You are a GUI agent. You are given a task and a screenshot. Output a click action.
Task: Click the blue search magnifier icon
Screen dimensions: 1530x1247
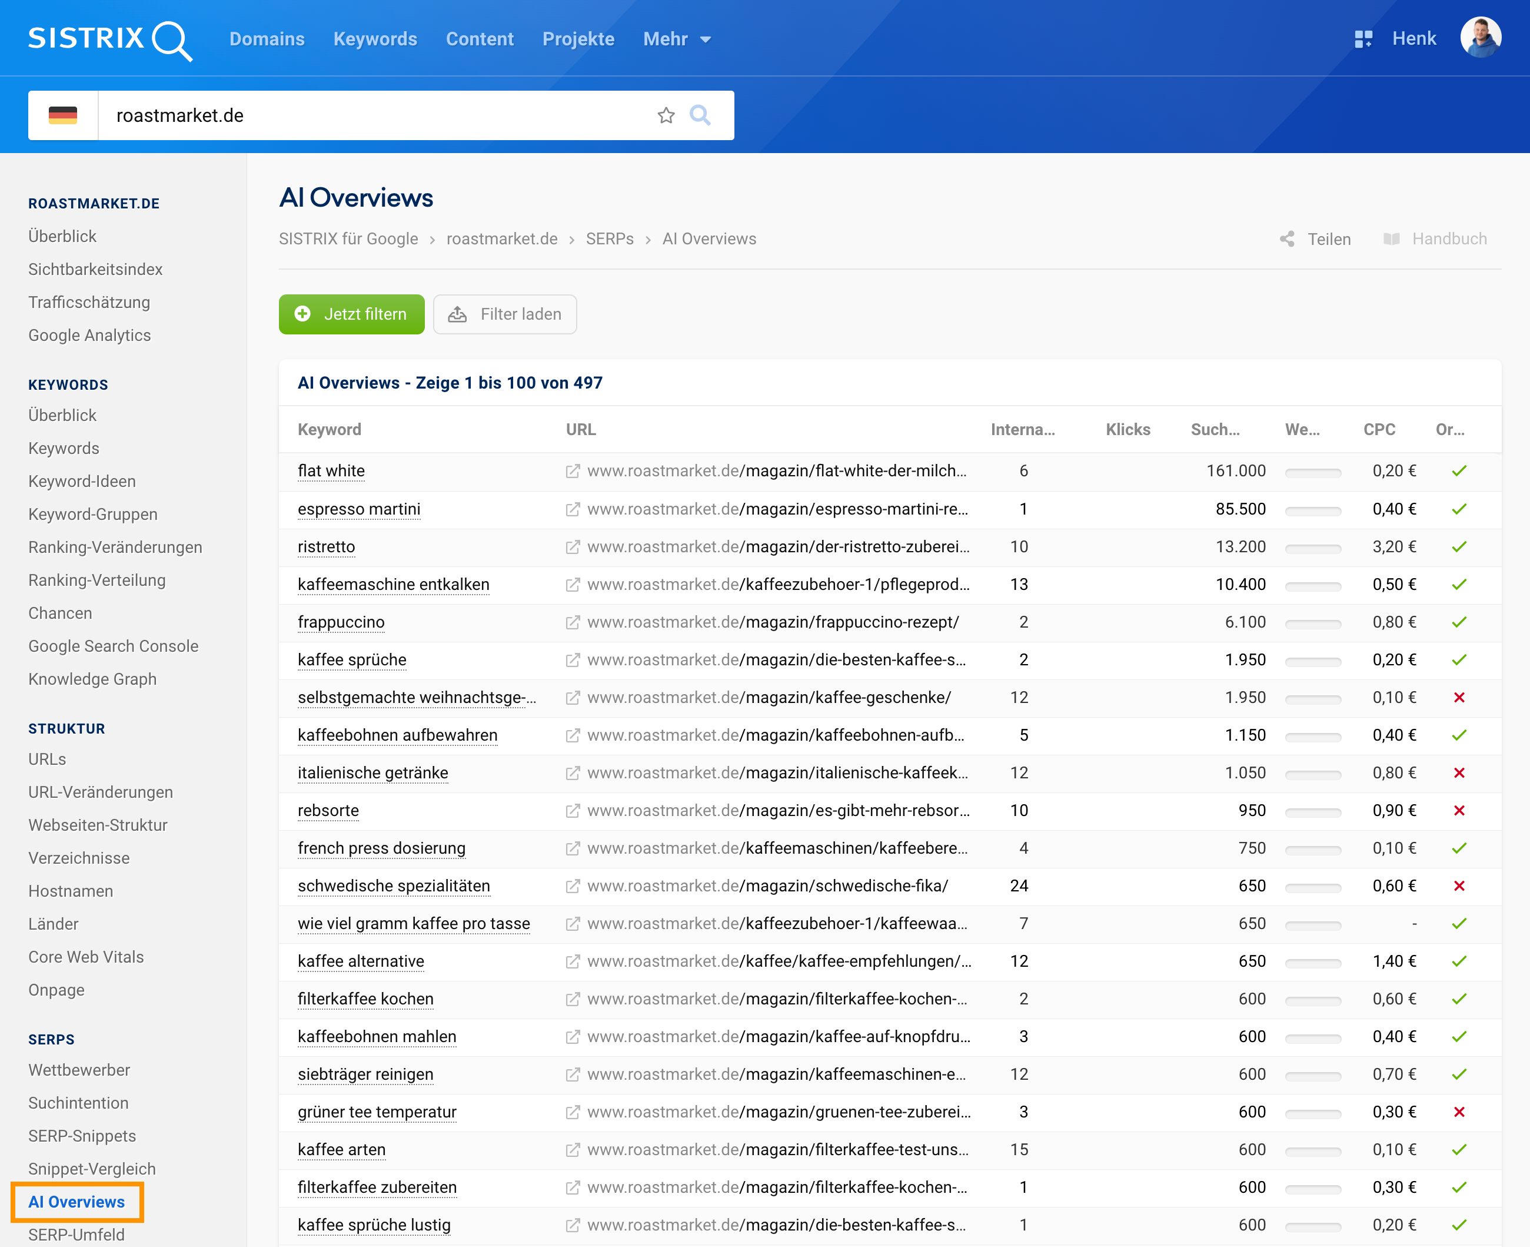700,115
